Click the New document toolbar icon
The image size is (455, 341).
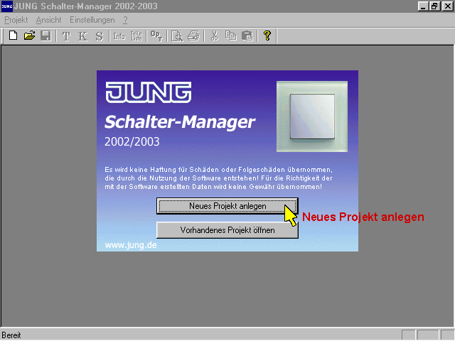pyautogui.click(x=13, y=36)
